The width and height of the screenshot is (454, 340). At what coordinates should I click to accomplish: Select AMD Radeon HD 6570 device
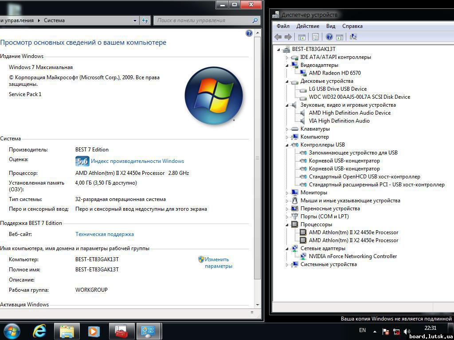click(x=335, y=73)
